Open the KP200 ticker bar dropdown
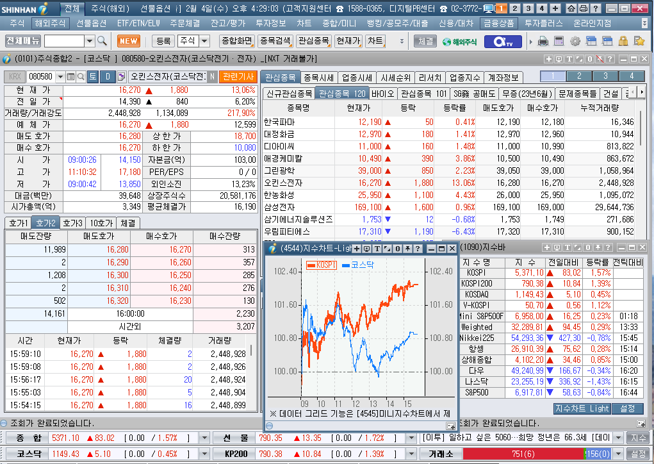Screen dimensions: 654x464 pyautogui.click(x=411, y=454)
